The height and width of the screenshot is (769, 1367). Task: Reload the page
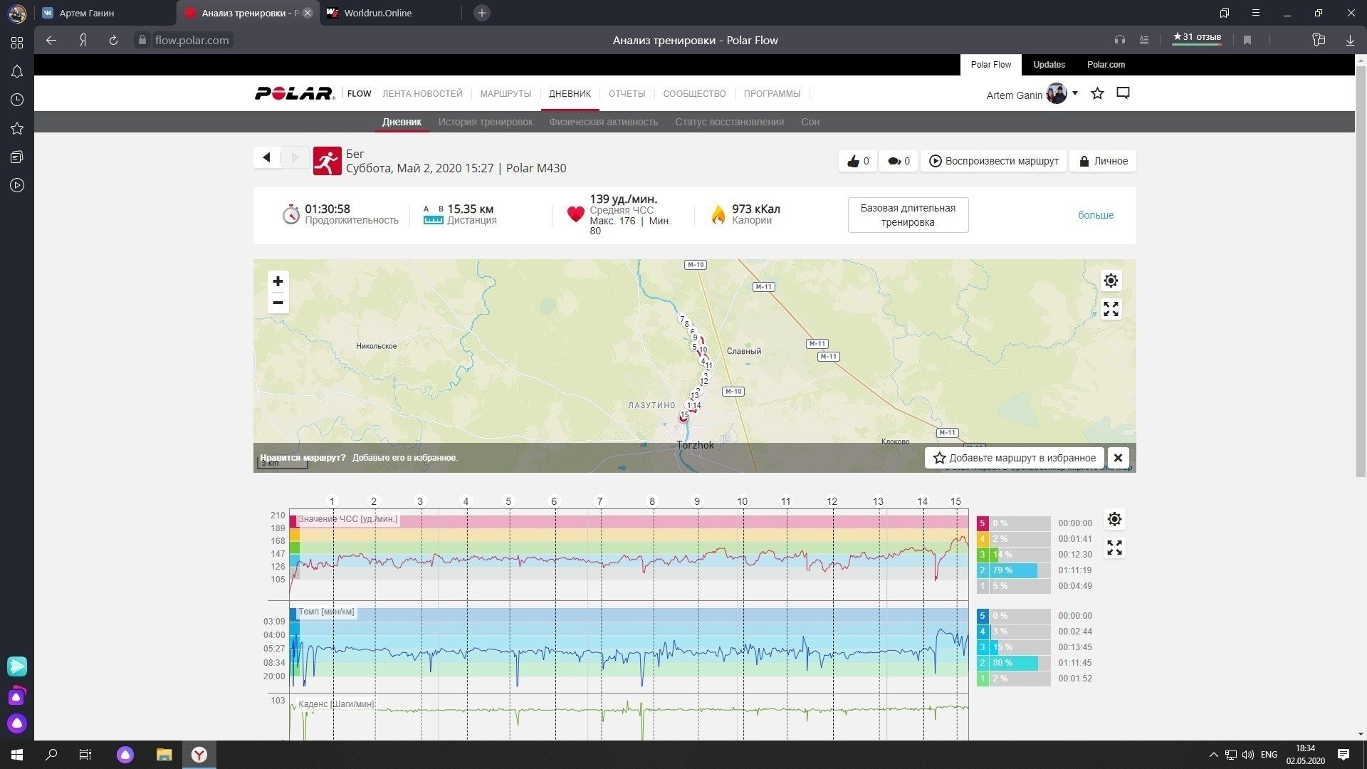point(113,41)
